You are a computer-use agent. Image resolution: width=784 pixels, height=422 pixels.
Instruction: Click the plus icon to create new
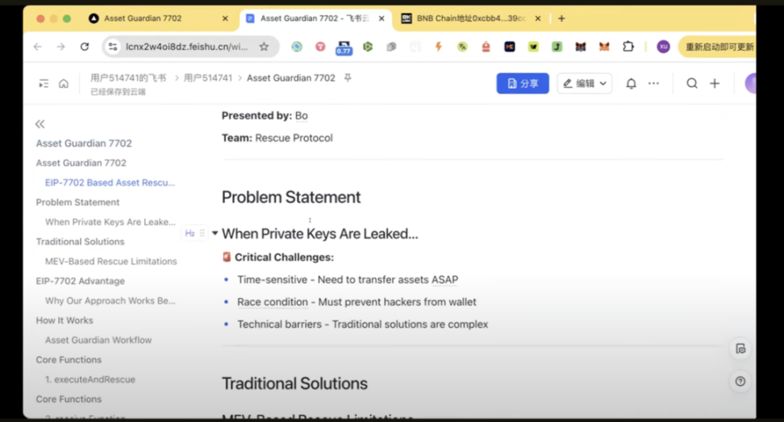tap(715, 84)
